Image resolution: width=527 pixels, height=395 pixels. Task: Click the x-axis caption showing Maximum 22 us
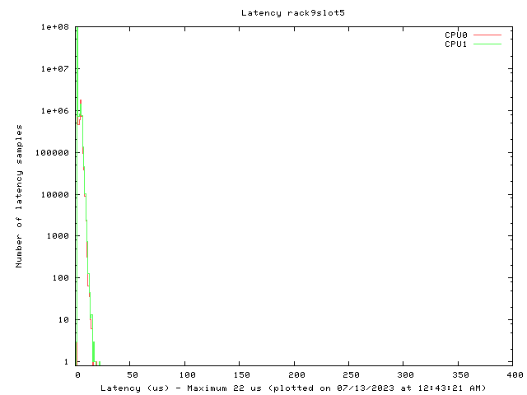293,388
